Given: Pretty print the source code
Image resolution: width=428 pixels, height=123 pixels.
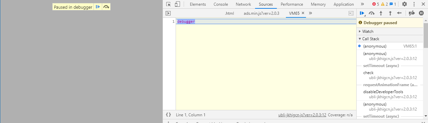Looking at the screenshot, I should pyautogui.click(x=168, y=115).
